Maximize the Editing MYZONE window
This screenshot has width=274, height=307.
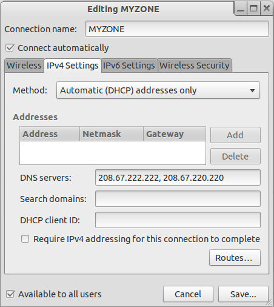(253, 8)
